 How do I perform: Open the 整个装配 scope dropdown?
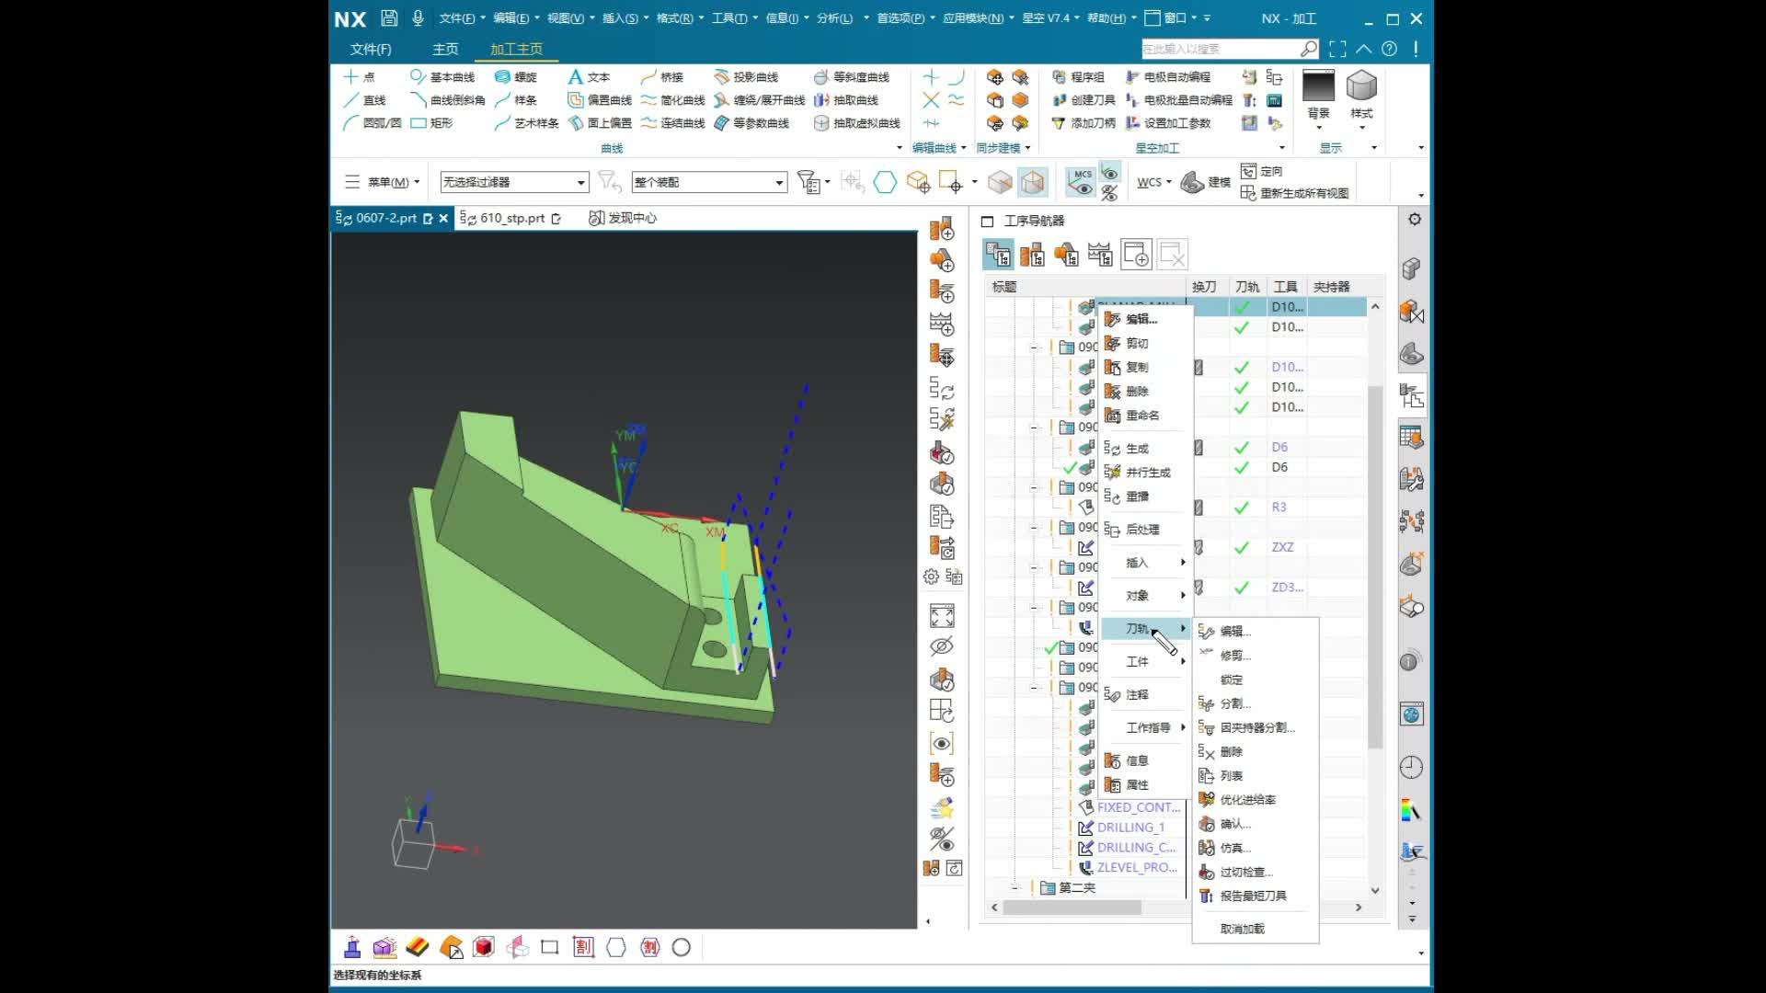point(779,182)
